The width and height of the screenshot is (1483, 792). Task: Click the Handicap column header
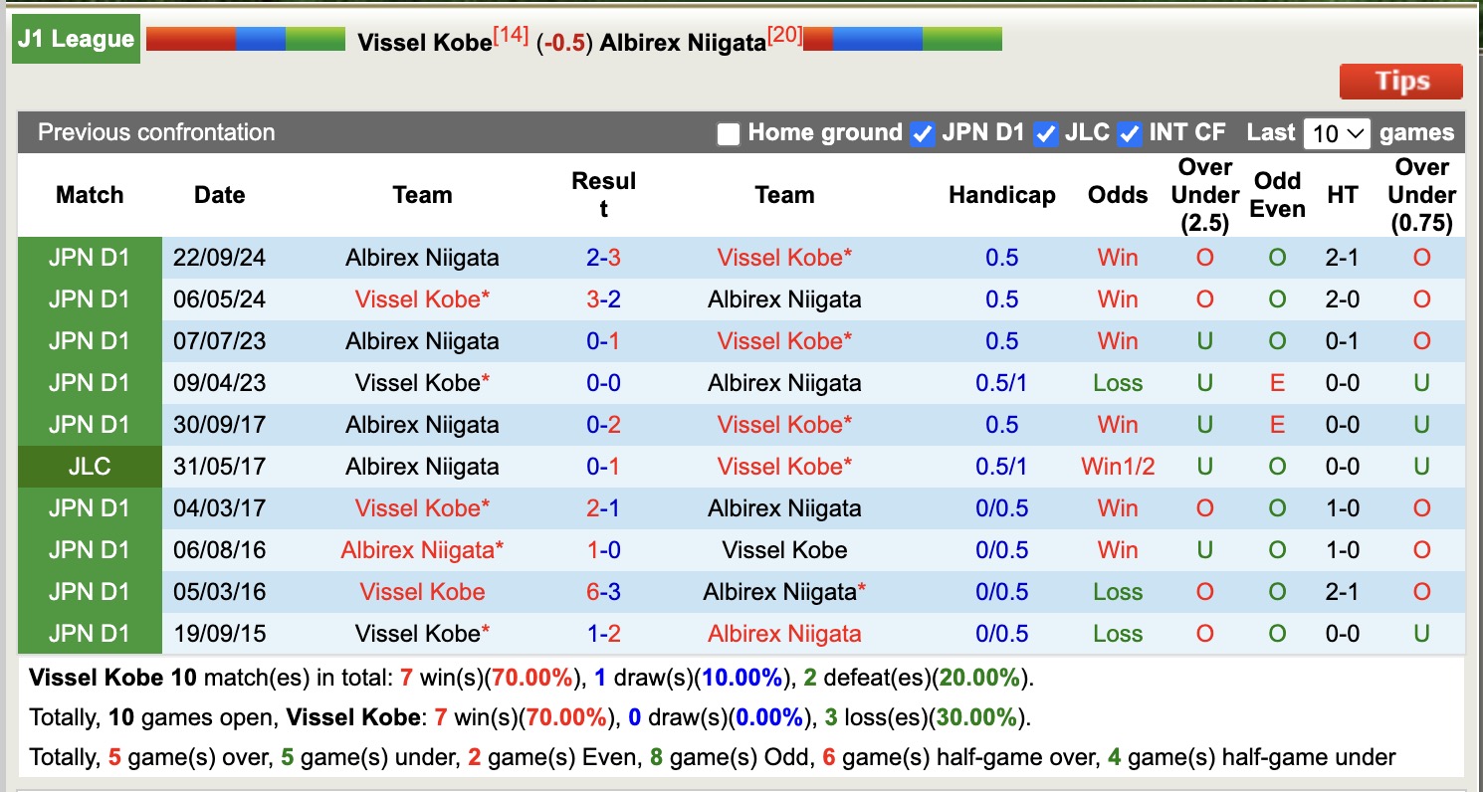pyautogui.click(x=1002, y=195)
